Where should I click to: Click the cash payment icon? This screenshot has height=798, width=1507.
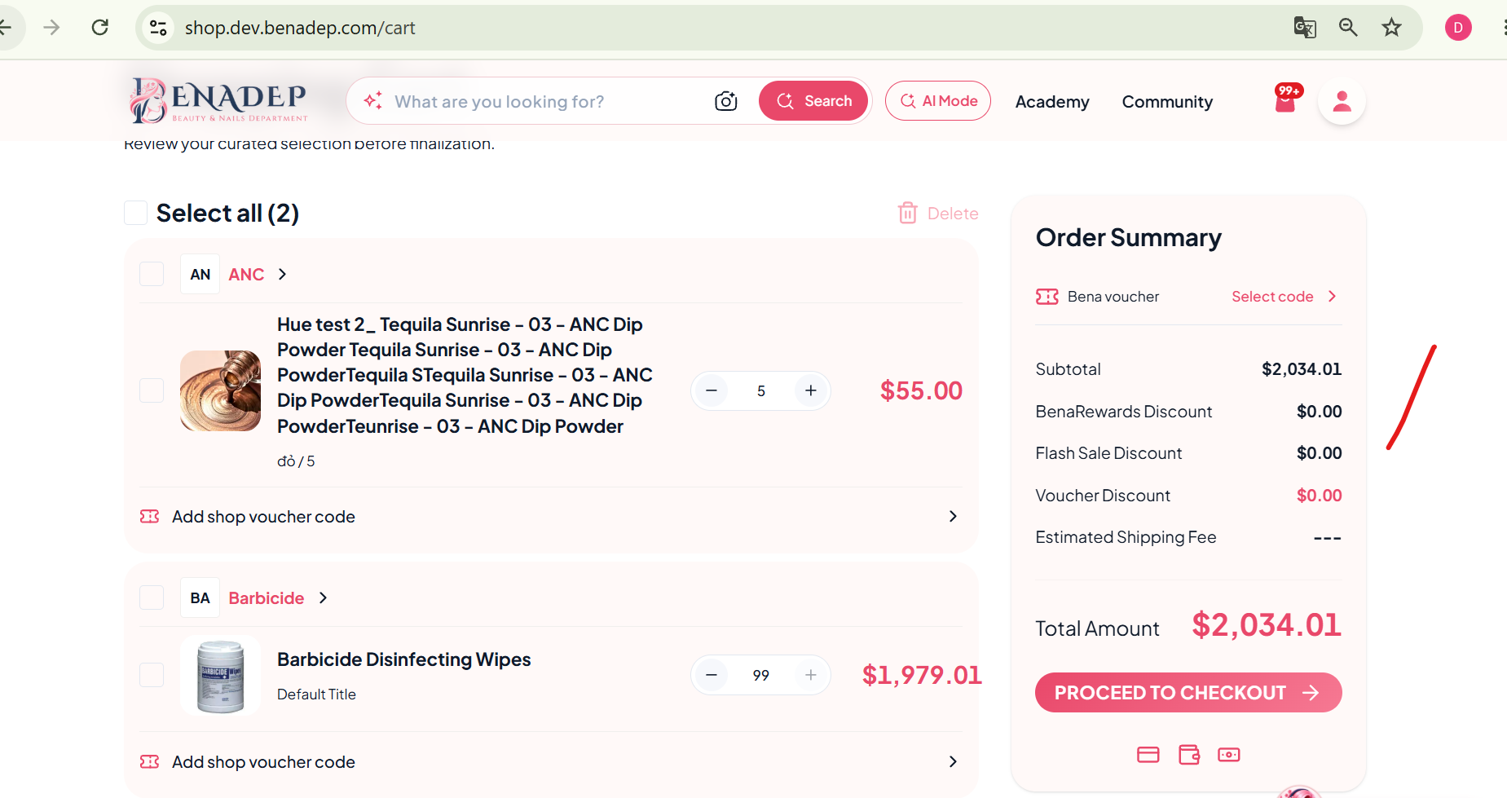[1229, 755]
